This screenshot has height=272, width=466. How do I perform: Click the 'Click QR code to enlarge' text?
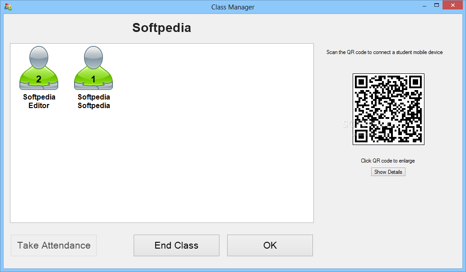coord(388,161)
